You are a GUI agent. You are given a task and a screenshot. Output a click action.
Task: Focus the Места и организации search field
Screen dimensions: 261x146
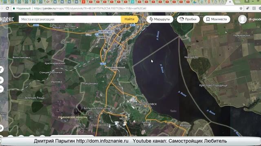[70, 19]
